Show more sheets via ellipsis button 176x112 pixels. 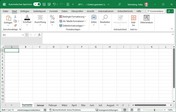(117, 105)
